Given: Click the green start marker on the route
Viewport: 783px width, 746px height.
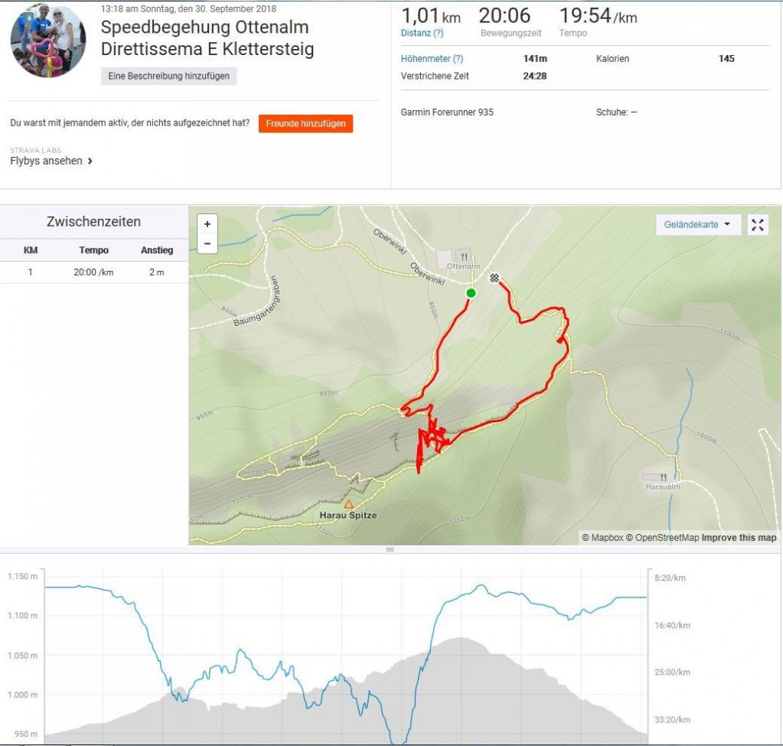Looking at the screenshot, I should pos(471,293).
